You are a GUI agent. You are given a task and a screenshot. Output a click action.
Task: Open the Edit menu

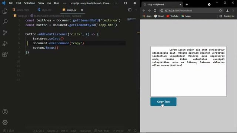[19, 3]
